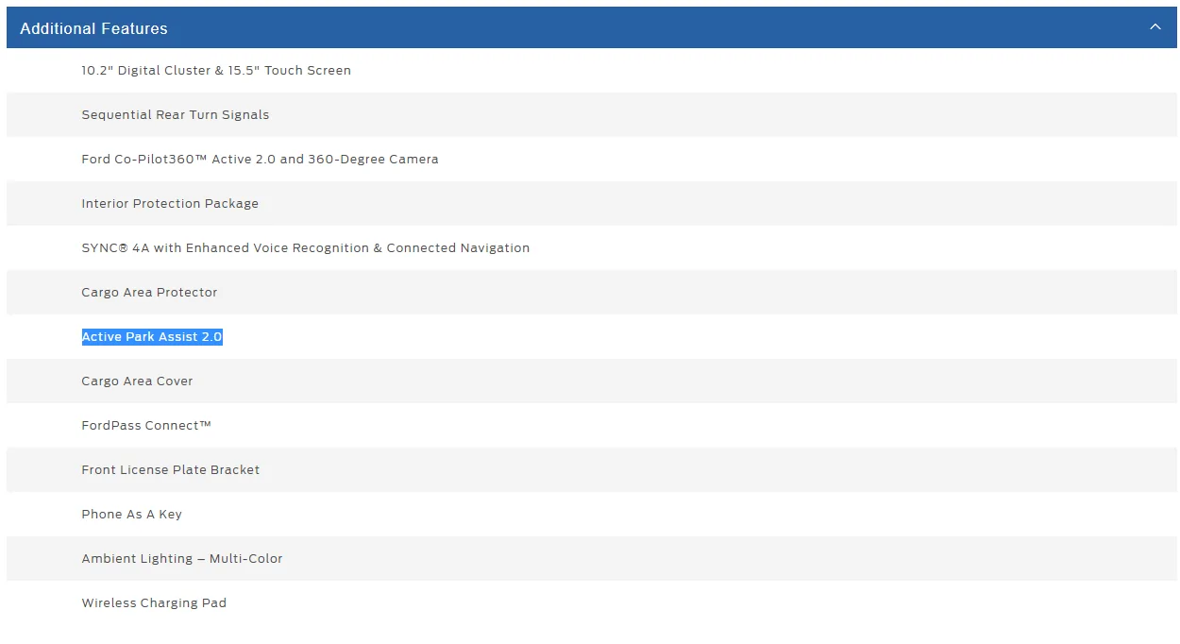Click highlighted Active Park Assist 2.0 text

(x=152, y=336)
